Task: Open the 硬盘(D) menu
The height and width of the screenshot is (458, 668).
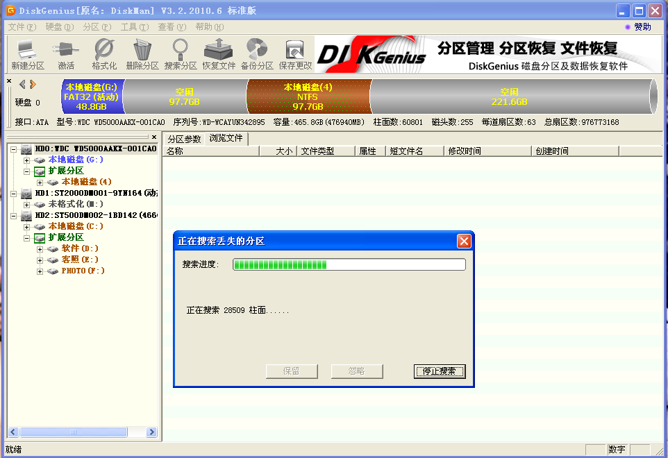Action: (60, 27)
